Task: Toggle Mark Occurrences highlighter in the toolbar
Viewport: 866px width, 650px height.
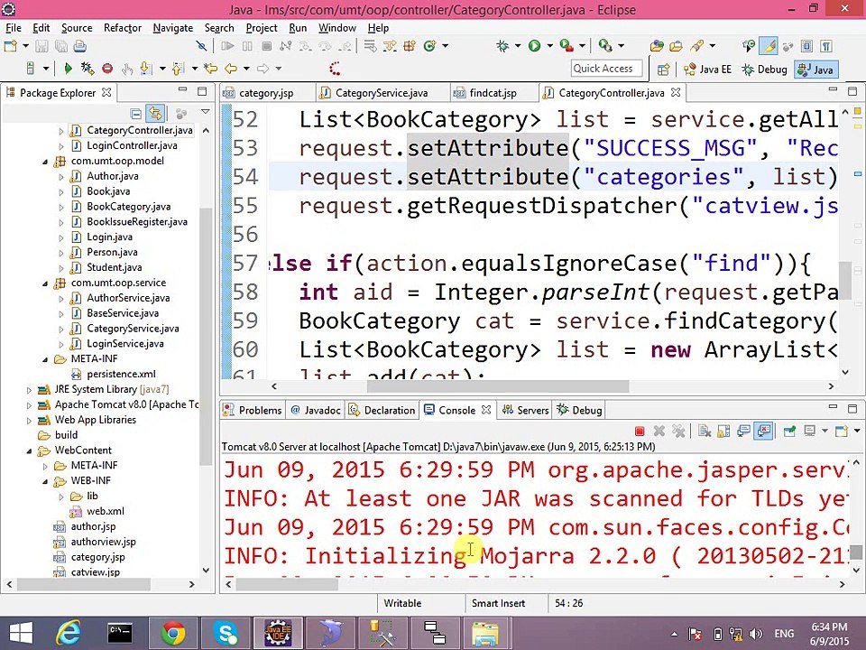Action: coord(769,45)
